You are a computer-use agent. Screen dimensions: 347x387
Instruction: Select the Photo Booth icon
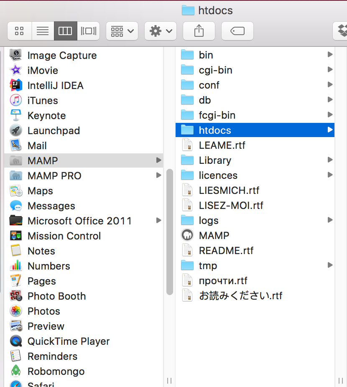point(16,296)
